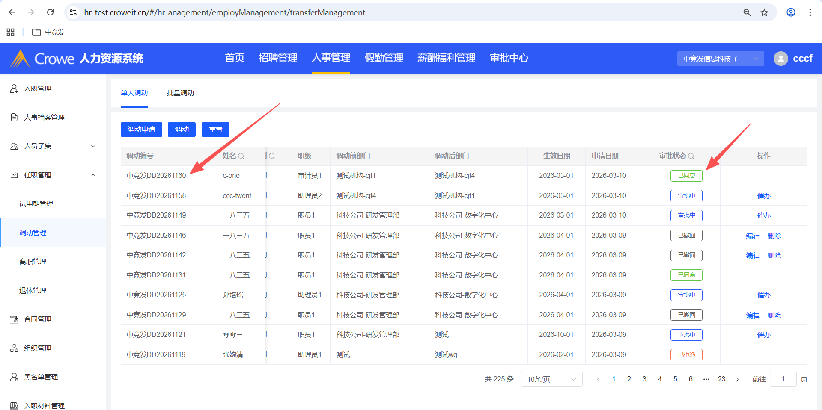Go to next page using right arrow
This screenshot has width=822, height=410.
(737, 379)
